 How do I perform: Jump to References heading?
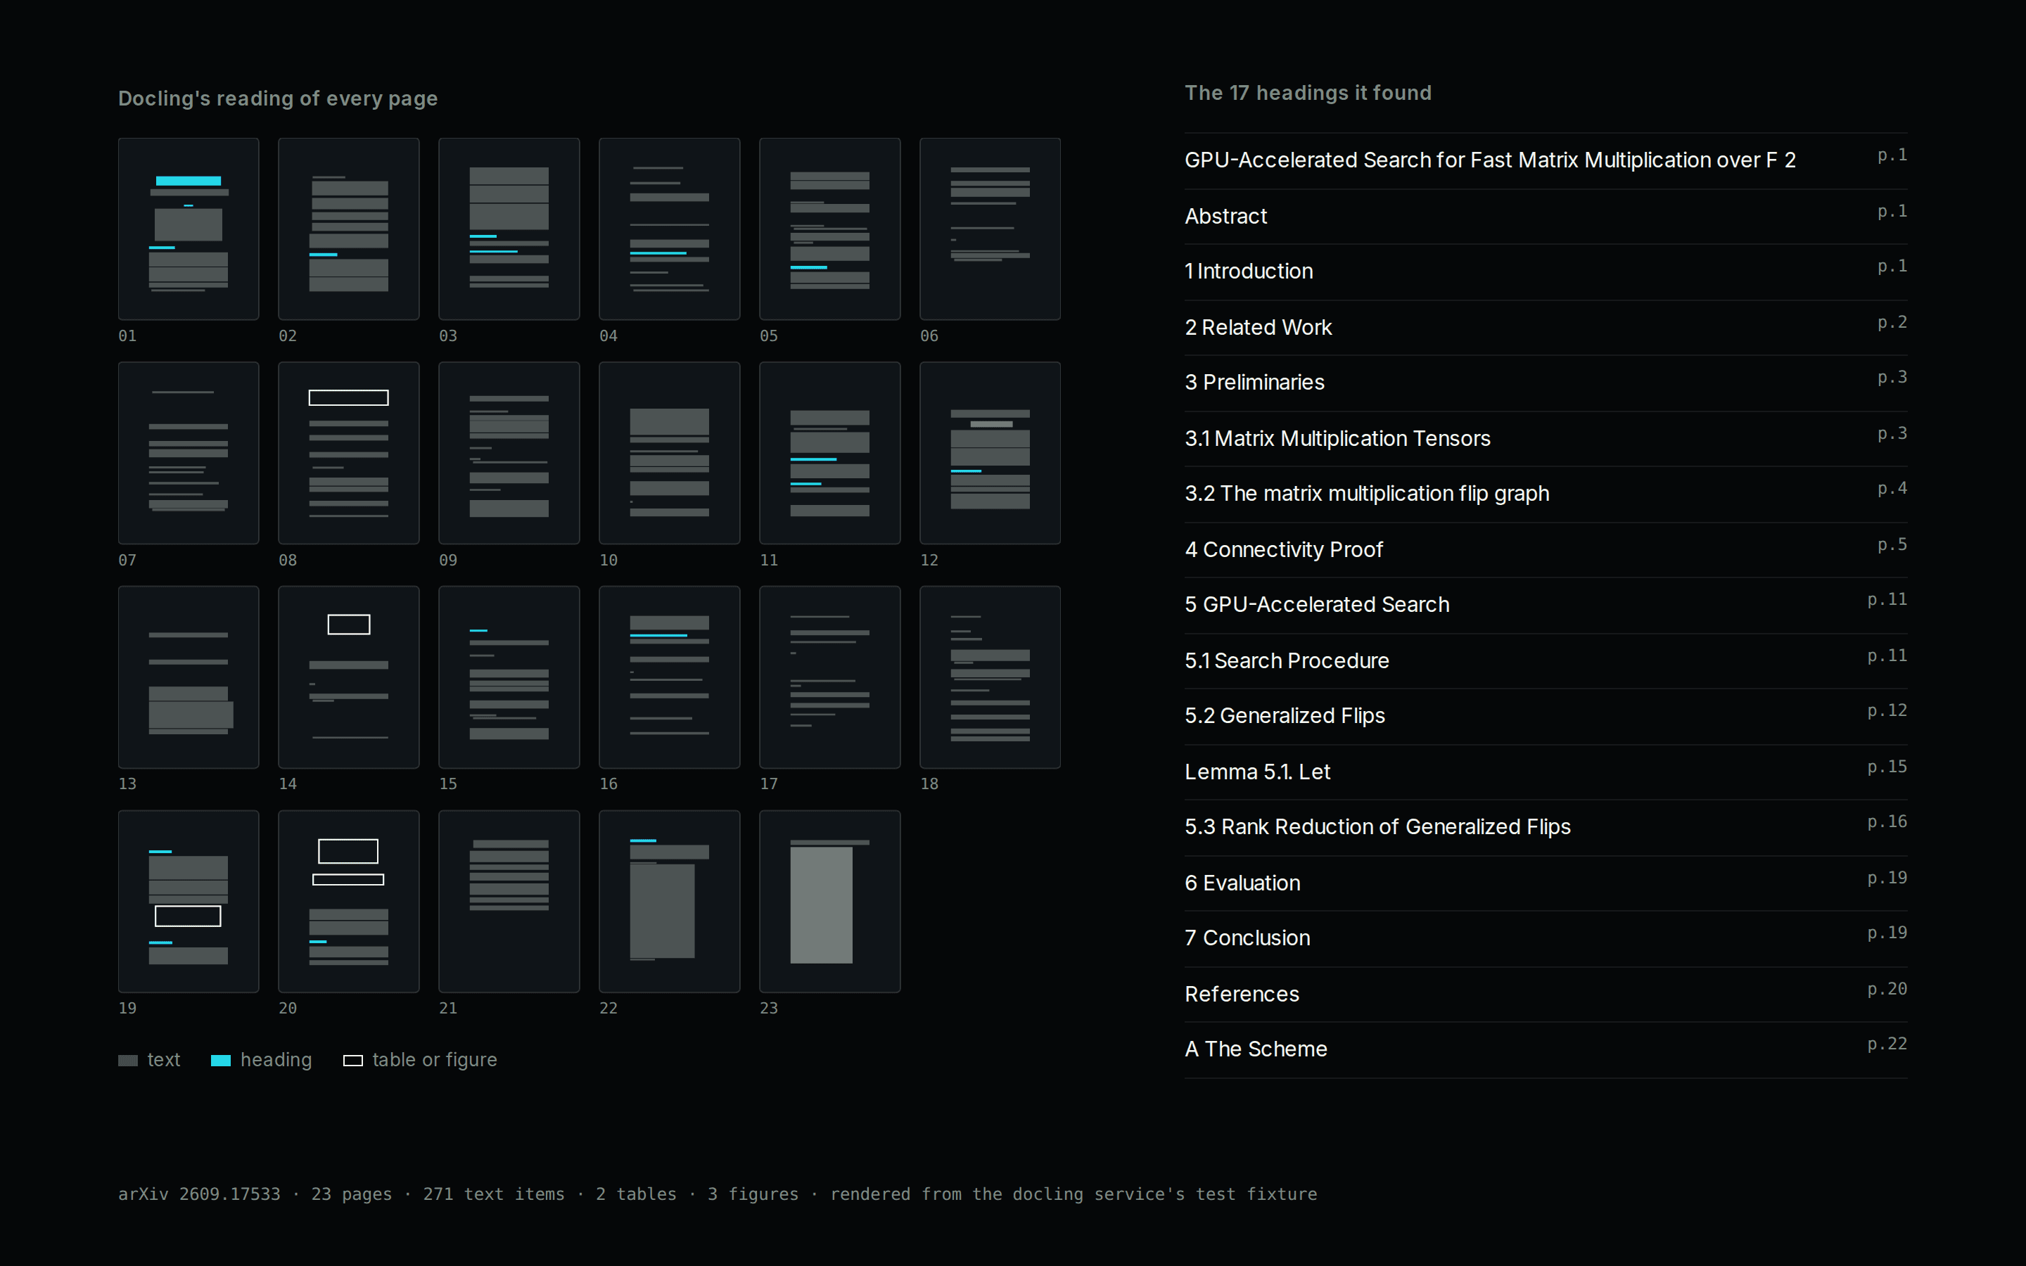coord(1546,995)
